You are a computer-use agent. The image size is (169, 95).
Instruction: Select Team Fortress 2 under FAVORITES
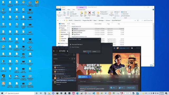(60, 68)
